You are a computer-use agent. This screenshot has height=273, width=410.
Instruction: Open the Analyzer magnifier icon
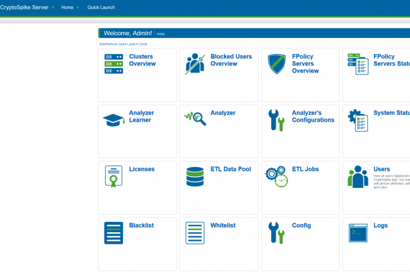point(195,119)
